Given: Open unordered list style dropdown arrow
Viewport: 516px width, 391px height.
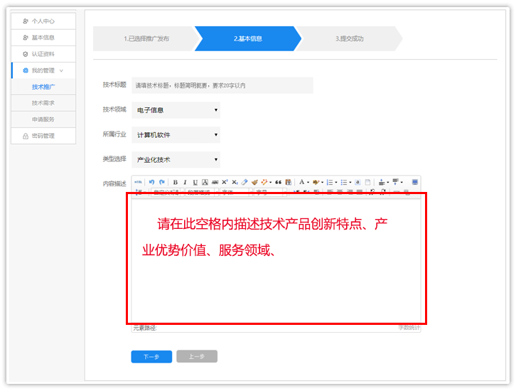Looking at the screenshot, I should click(350, 182).
